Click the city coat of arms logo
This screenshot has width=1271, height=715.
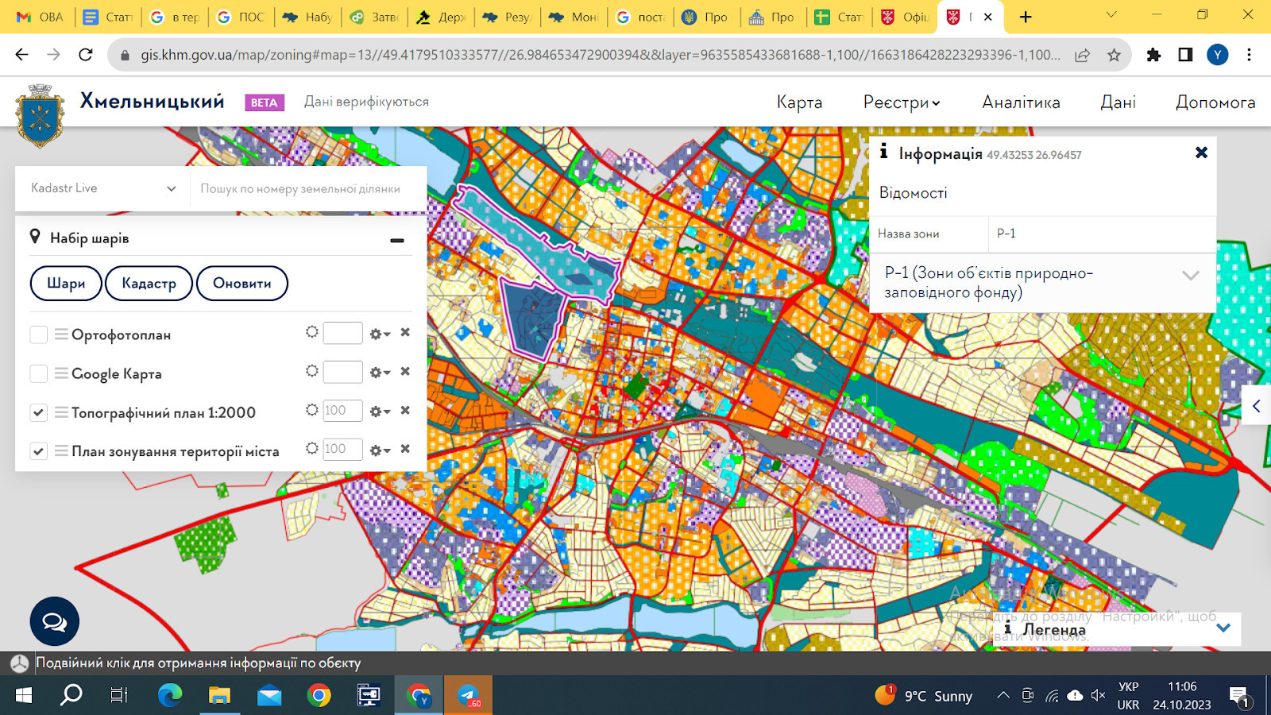pyautogui.click(x=40, y=116)
